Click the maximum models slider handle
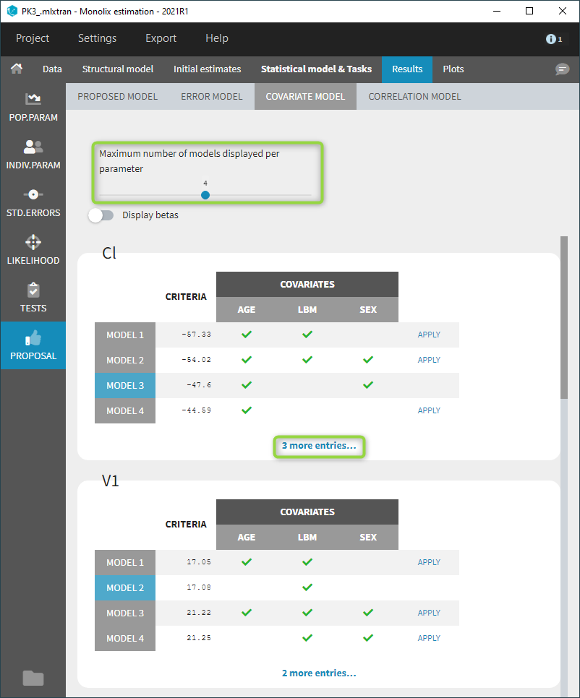This screenshot has height=698, width=580. 205,195
